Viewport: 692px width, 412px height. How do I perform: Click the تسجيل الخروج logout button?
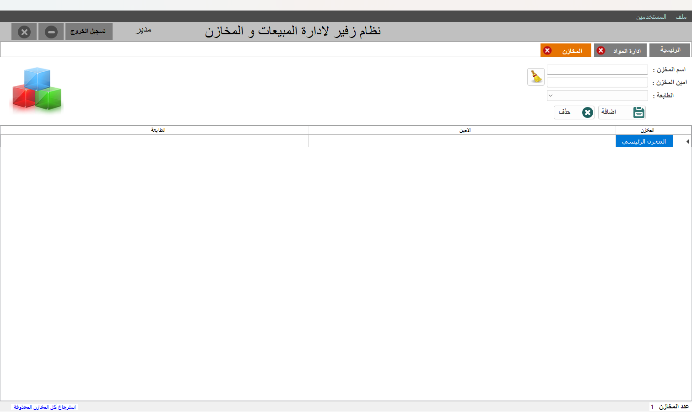(89, 32)
